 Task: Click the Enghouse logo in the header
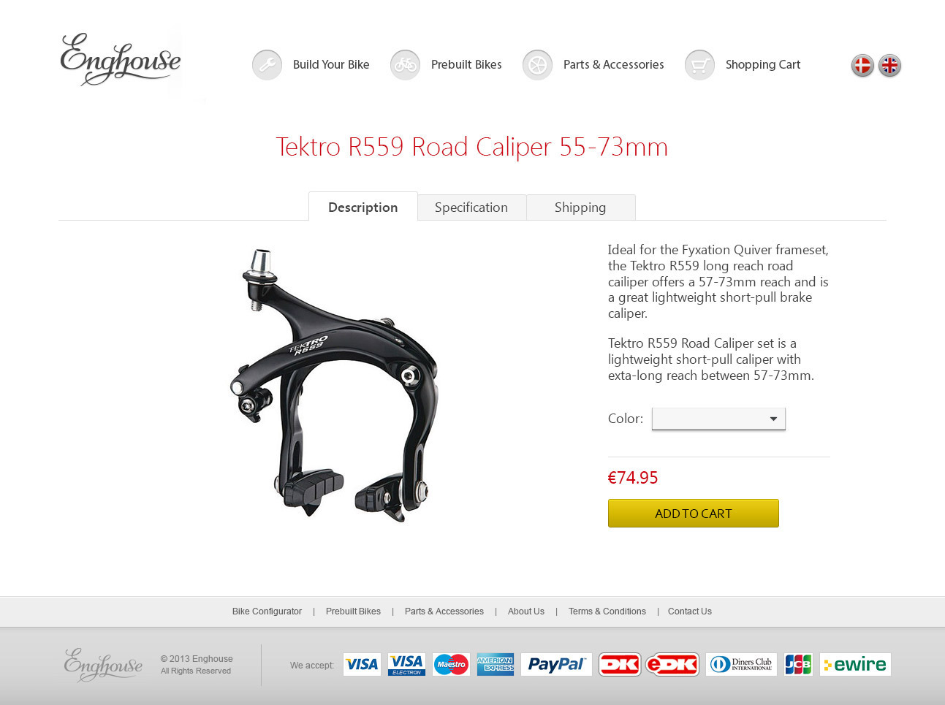pyautogui.click(x=121, y=59)
